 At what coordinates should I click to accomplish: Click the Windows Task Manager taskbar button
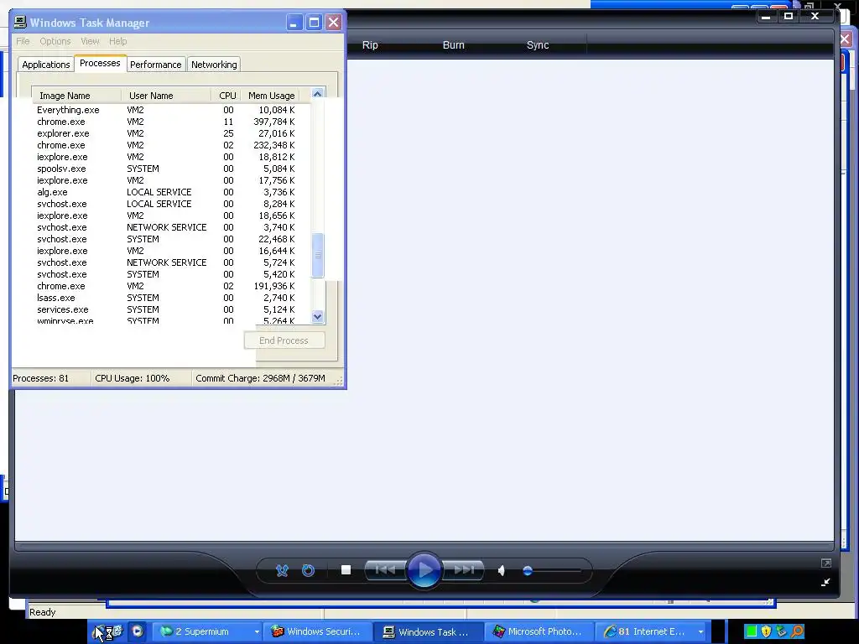point(429,631)
